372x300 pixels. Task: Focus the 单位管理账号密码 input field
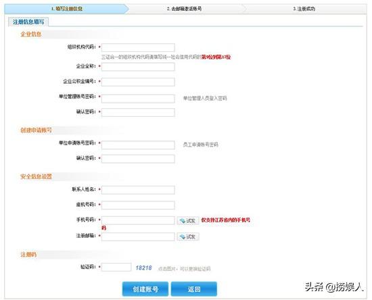pyautogui.click(x=138, y=99)
